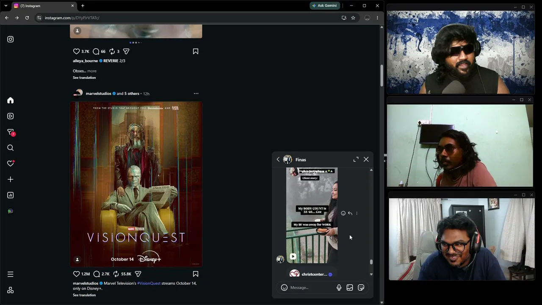542x305 pixels.
Task: Open Finas profile from chat header name
Action: (x=301, y=160)
